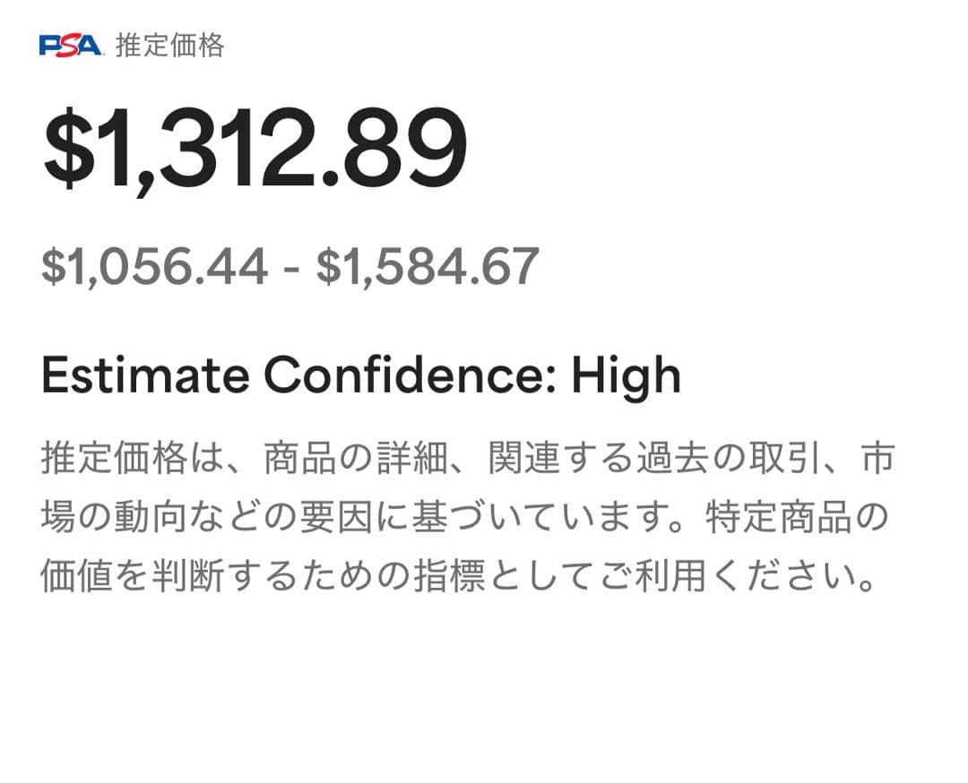Click the Estimate Confidence heading
The width and height of the screenshot is (968, 784).
pyautogui.click(x=360, y=377)
